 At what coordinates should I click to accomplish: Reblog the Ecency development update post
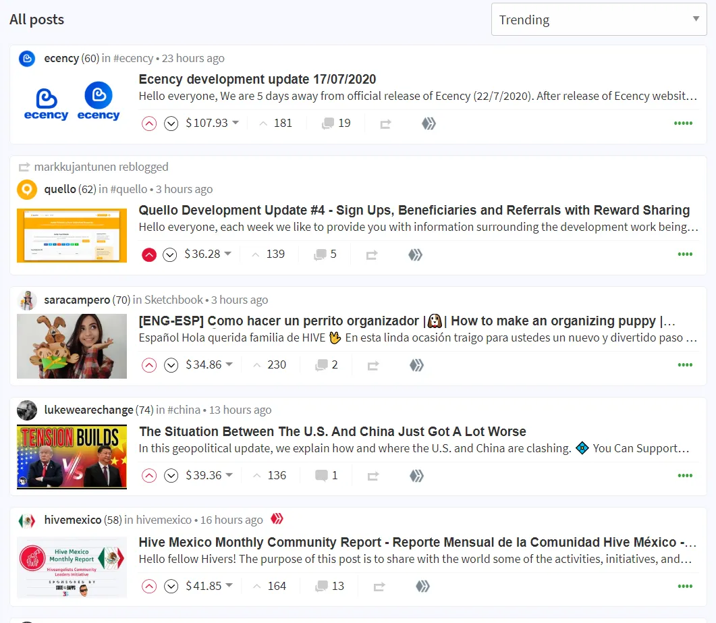point(385,124)
